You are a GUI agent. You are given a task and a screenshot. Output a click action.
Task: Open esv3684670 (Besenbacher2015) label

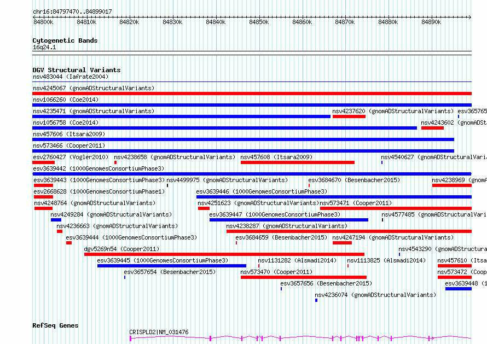pos(354,180)
